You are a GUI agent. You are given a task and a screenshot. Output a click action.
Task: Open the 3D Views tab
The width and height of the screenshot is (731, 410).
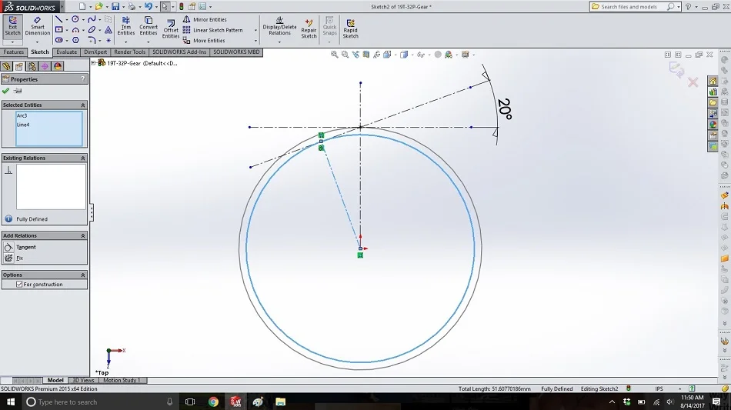click(x=83, y=380)
